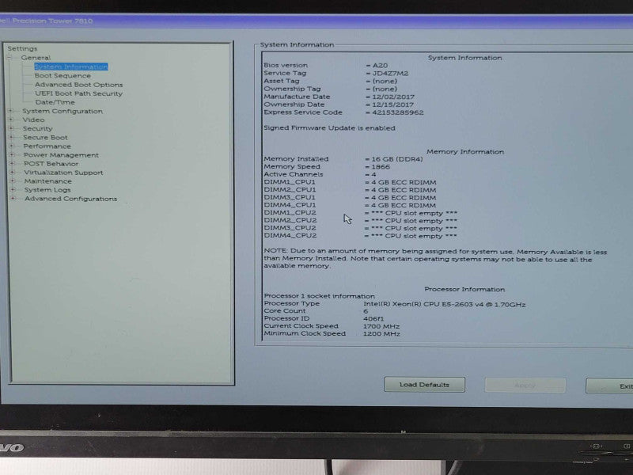Viewport: 633px width, 475px height.
Task: Click Current Clock Speed 1700 MHz
Action: [x=381, y=326]
